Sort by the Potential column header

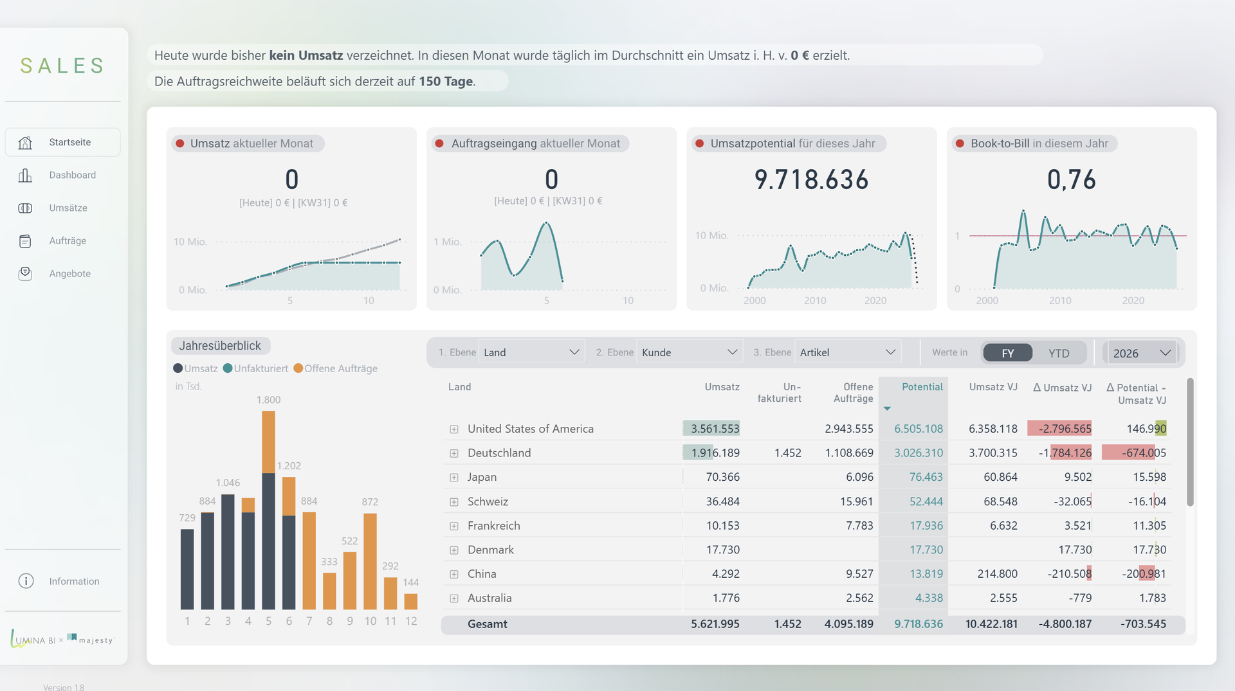[922, 387]
